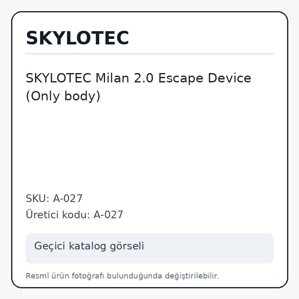Click the Üretici kodu label
299x299 pixels.
click(x=58, y=214)
